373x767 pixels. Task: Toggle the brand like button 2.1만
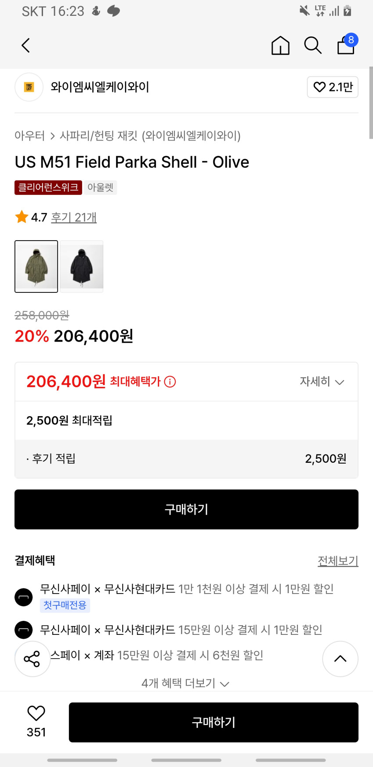333,87
